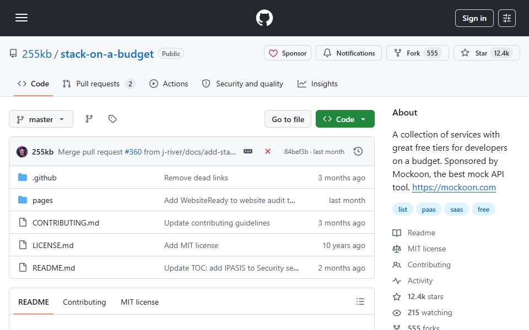Open the hamburger navigation menu
This screenshot has width=529, height=330.
[x=21, y=18]
